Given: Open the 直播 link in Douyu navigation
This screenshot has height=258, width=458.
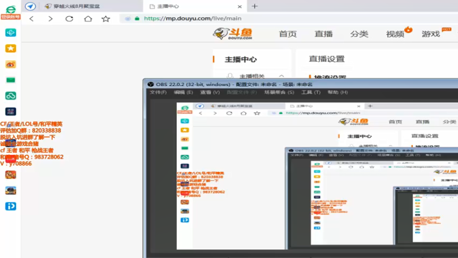Looking at the screenshot, I should click(x=323, y=34).
